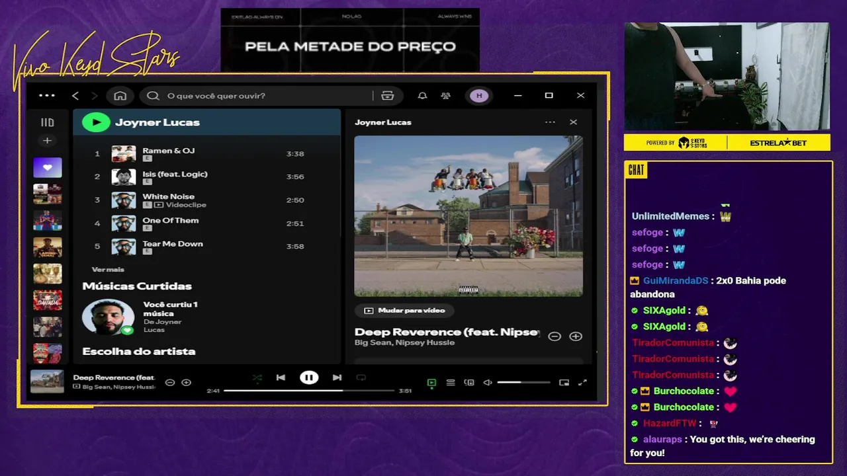Select the track Ramen & OJ
Screen dimensions: 847x476
pyautogui.click(x=168, y=151)
